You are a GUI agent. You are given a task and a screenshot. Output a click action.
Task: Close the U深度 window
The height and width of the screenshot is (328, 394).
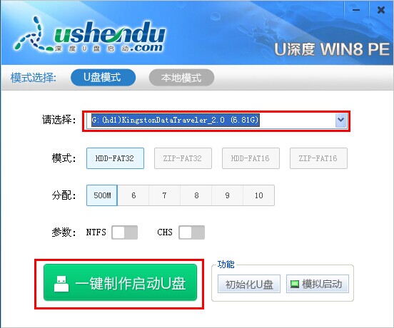coord(381,10)
